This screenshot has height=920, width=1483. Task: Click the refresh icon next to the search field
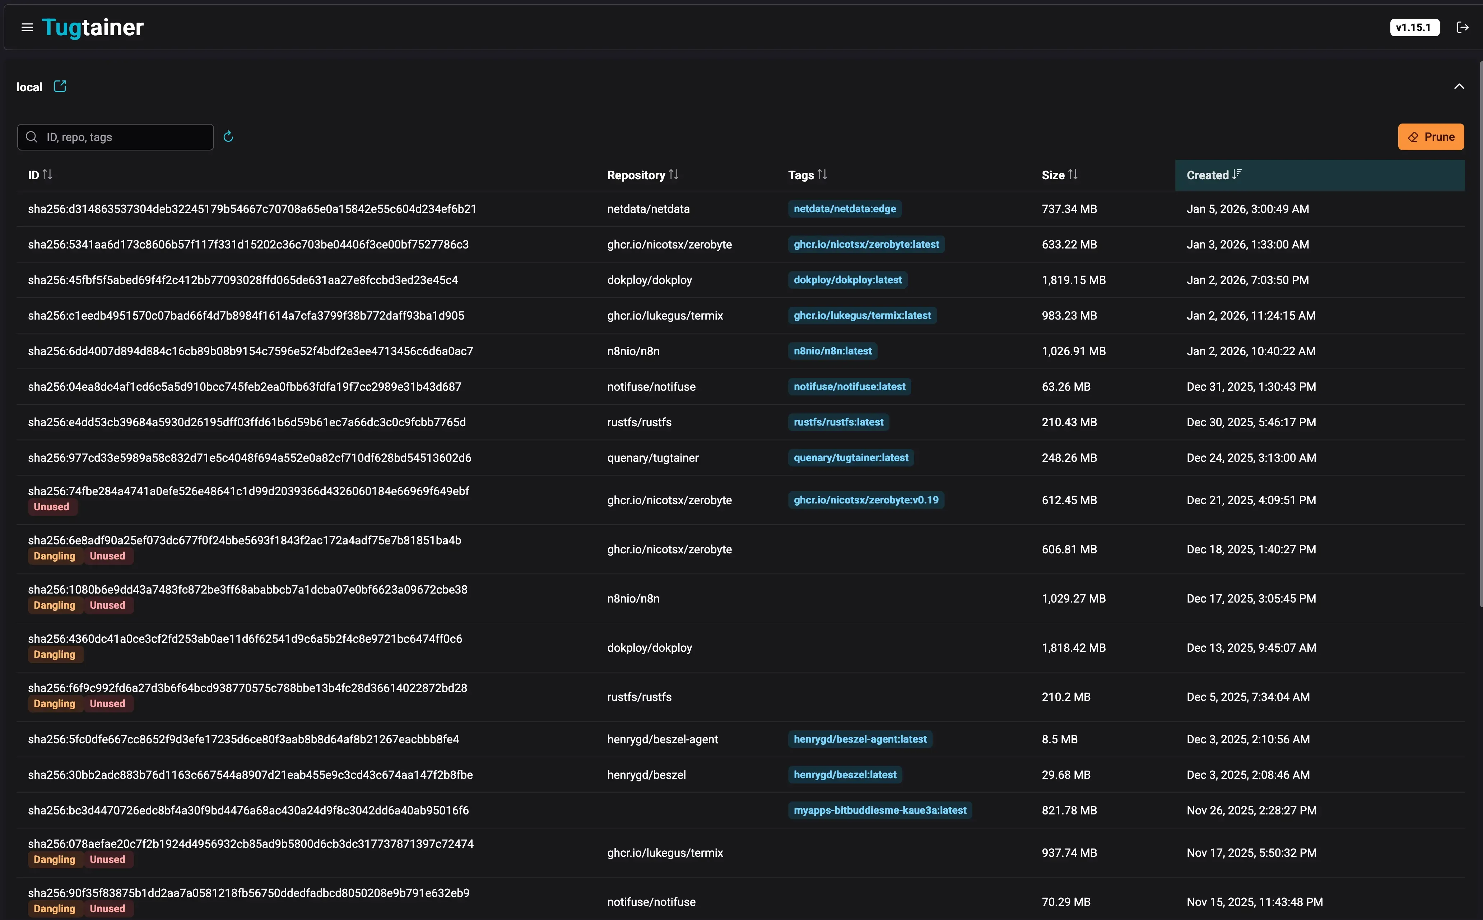[228, 136]
